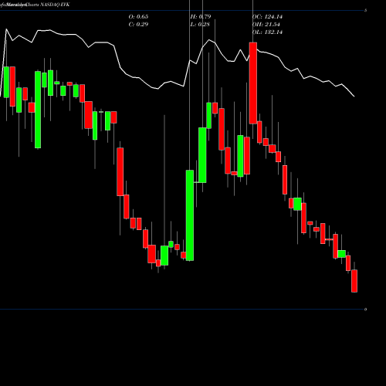This screenshot has height=386, width=386.
Task: Click the 'NASDAQ EVK' chart title
Action: coord(55,5)
